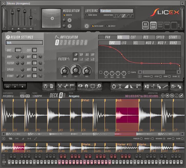Image resolution: width=186 pixels, height=168 pixels.
Task: Click the musical note circle icon
Action: [177, 95]
